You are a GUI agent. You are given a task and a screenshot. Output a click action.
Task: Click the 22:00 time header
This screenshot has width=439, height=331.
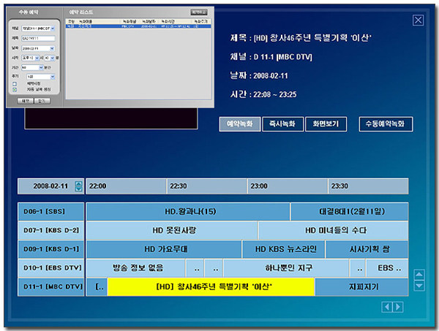tap(126, 186)
